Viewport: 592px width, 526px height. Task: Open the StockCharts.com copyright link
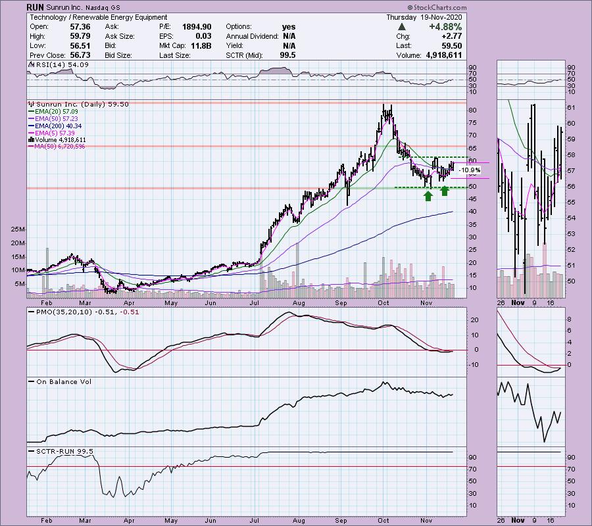(437, 7)
